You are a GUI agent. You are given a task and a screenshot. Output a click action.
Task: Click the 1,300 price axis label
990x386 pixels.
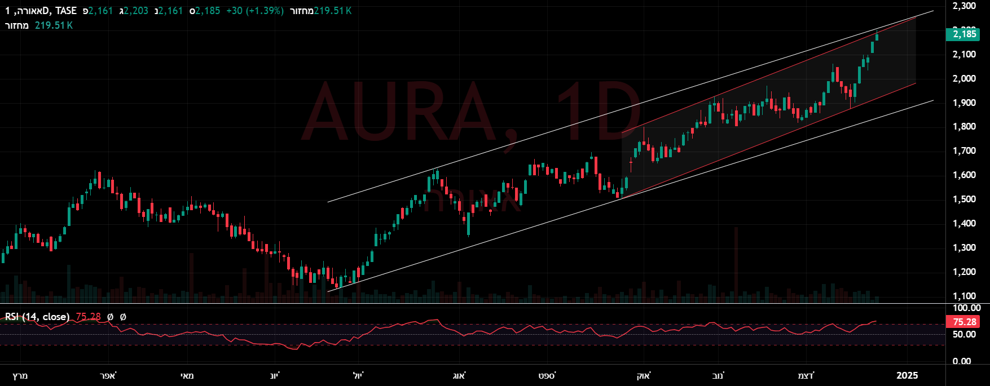click(x=964, y=247)
